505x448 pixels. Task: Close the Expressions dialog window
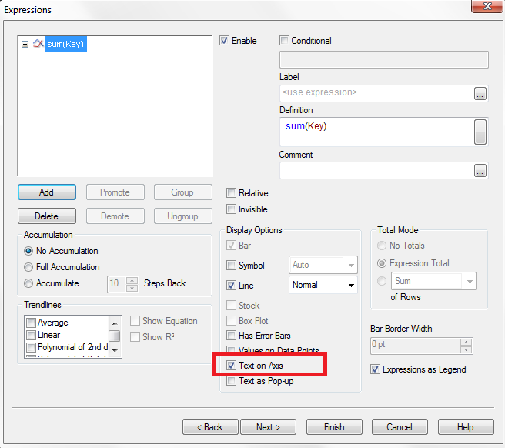487,6
